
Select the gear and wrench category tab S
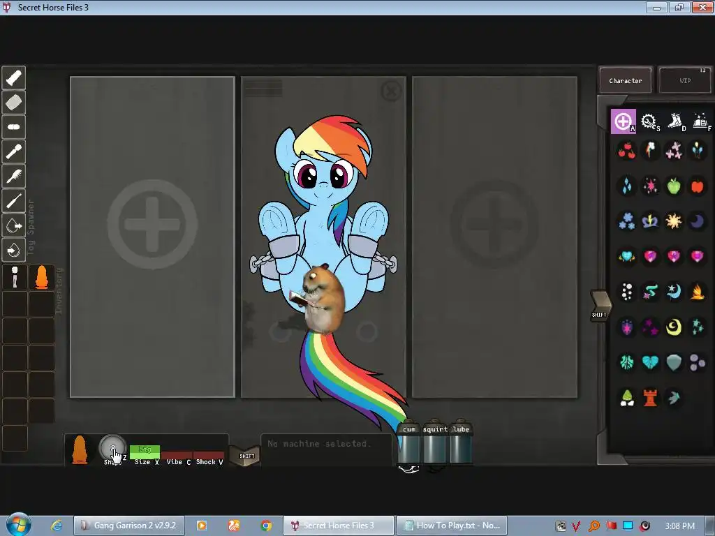(x=649, y=121)
